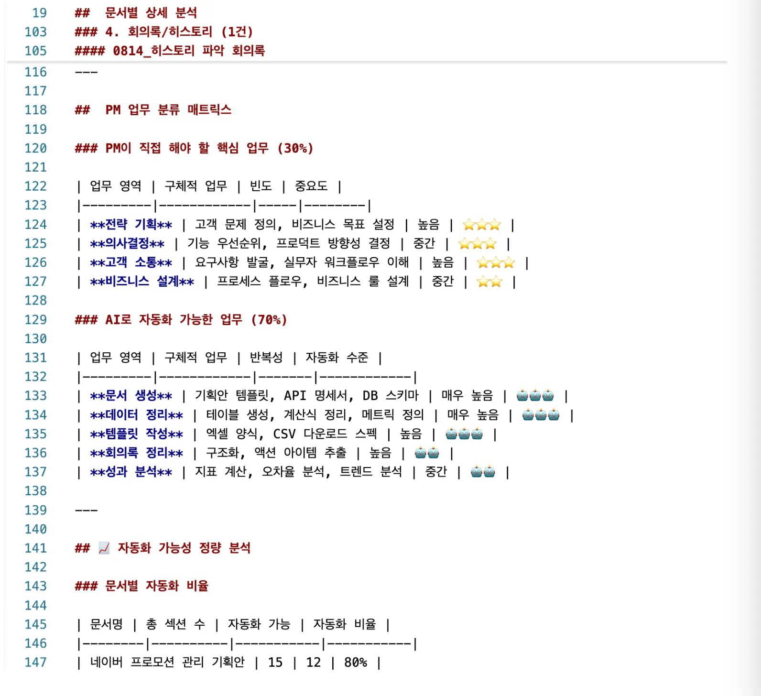The height and width of the screenshot is (696, 761).
Task: Click the '문서명' column header
Action: tap(107, 624)
